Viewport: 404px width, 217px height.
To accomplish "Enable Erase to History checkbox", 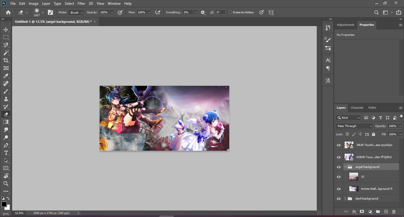I will (230, 12).
